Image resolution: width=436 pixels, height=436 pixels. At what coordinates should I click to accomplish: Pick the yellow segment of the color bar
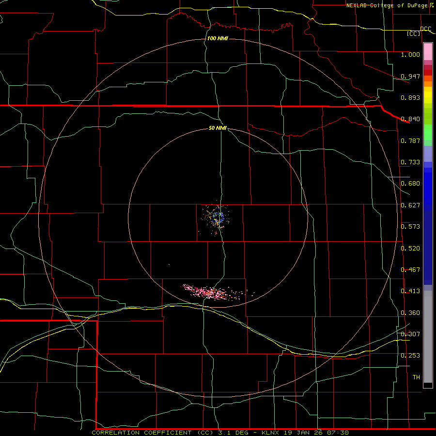pos(428,95)
